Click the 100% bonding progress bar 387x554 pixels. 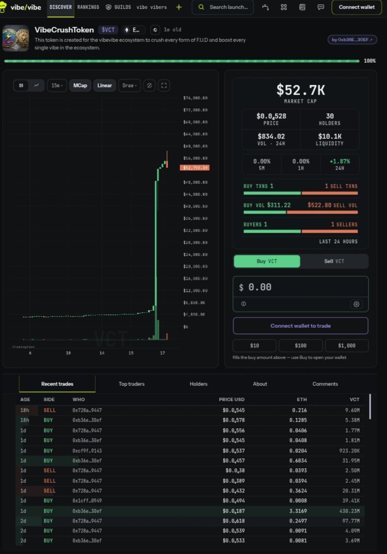pyautogui.click(x=182, y=61)
